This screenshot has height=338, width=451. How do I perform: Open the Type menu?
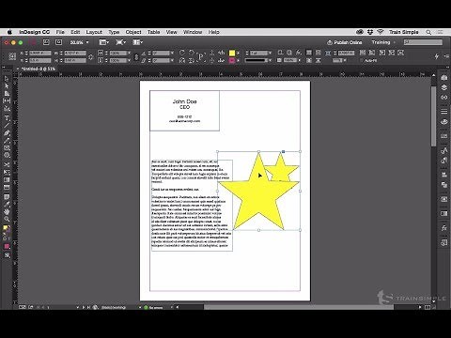click(x=114, y=32)
